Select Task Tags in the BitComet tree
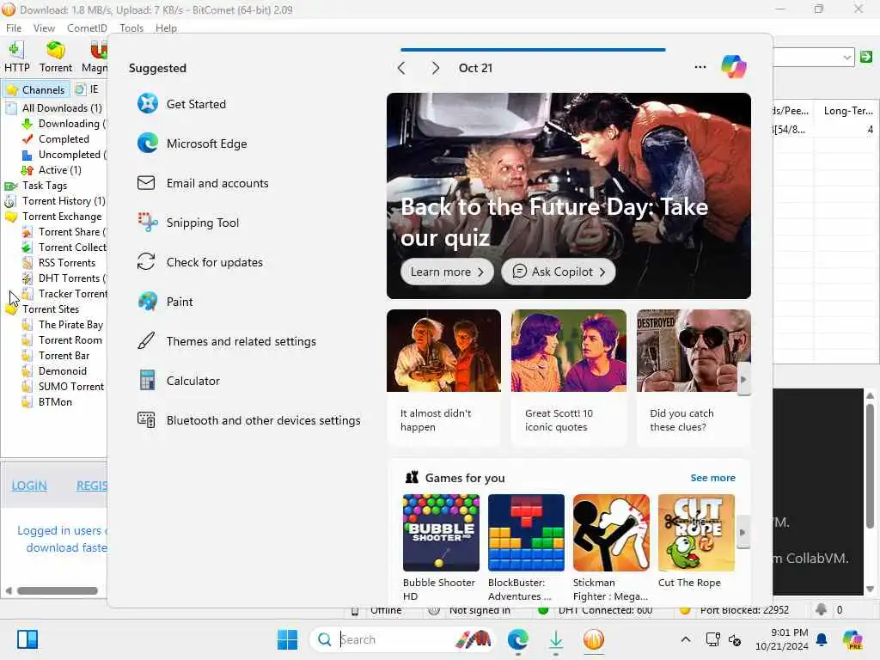This screenshot has width=880, height=660. (x=45, y=186)
